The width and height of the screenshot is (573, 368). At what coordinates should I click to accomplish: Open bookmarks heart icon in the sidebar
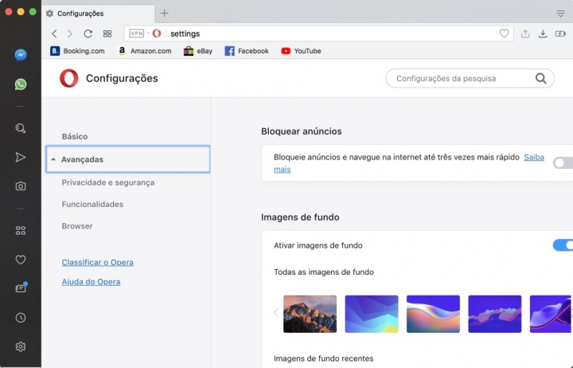(21, 260)
